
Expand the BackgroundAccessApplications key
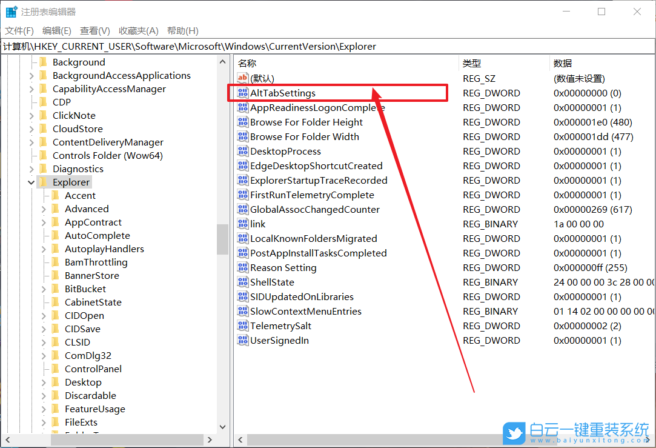[x=31, y=76]
